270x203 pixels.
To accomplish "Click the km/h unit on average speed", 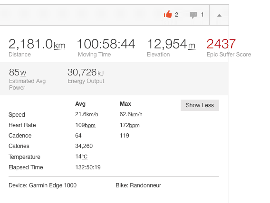I will (92, 114).
